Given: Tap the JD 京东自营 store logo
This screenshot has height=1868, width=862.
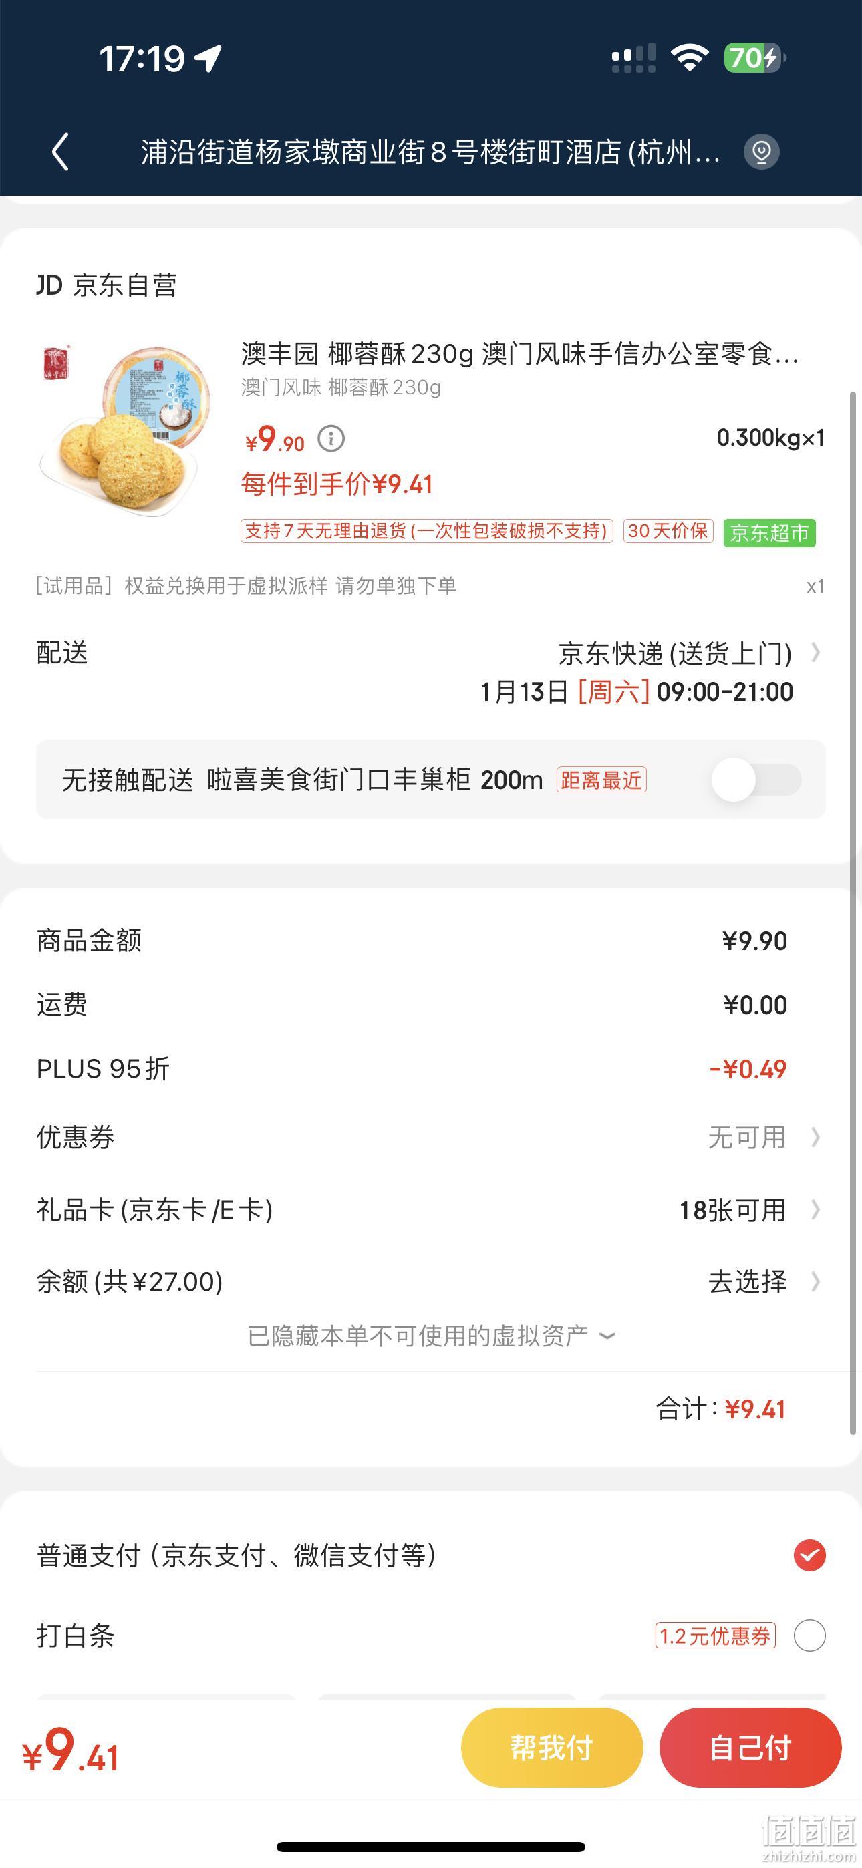Looking at the screenshot, I should 107,285.
